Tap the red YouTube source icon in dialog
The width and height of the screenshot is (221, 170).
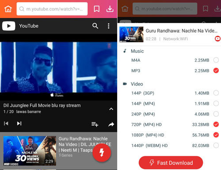(x=217, y=39)
